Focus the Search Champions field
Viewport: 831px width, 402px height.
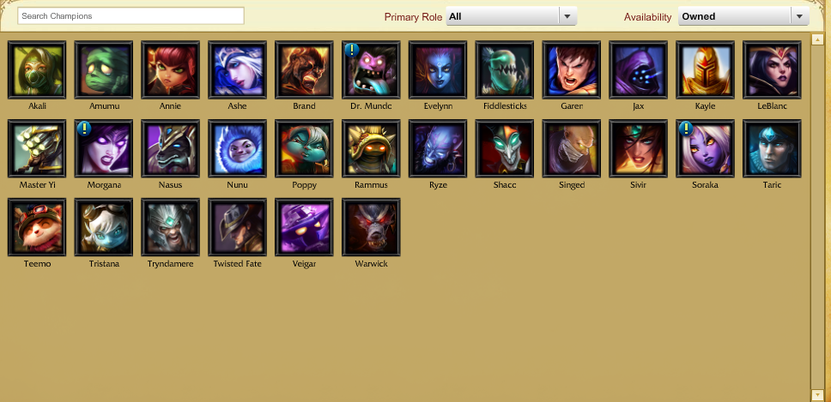(130, 16)
